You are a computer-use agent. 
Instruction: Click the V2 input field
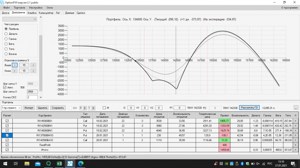coord(159,108)
